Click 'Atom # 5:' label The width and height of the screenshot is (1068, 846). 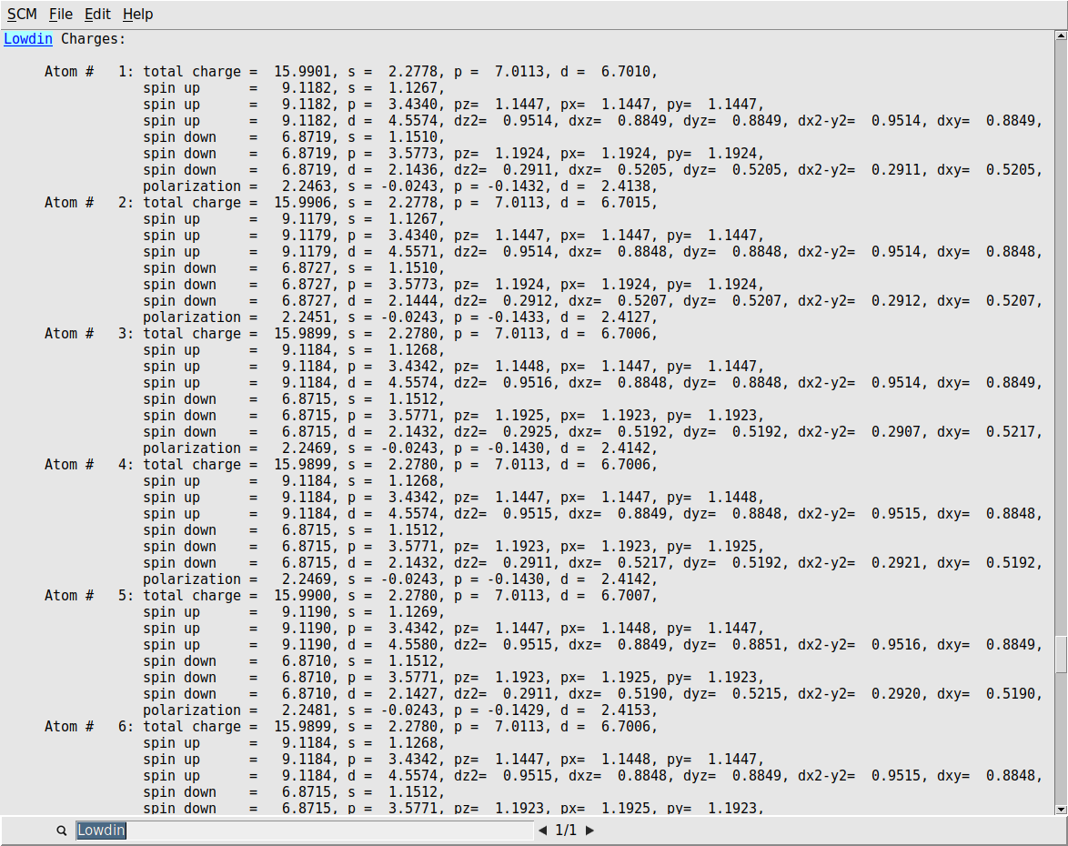[90, 595]
